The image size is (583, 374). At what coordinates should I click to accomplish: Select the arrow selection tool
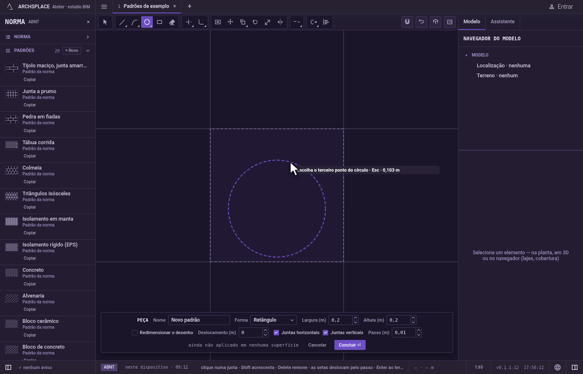[x=105, y=22]
